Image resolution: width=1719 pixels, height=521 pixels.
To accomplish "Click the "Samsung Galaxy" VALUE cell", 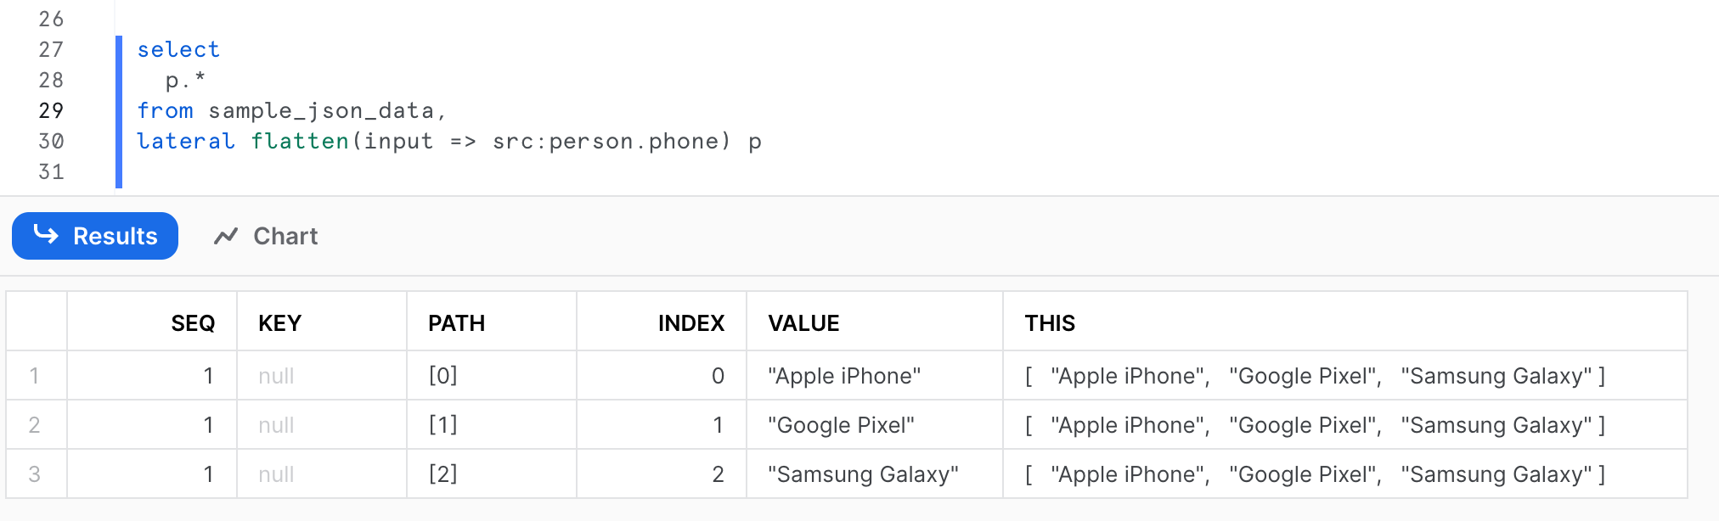I will [863, 474].
